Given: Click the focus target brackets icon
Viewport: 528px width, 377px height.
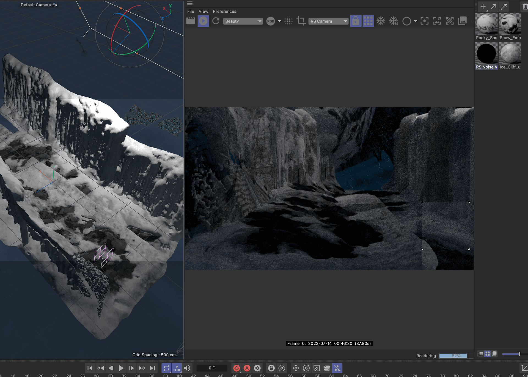Looking at the screenshot, I should [x=425, y=21].
